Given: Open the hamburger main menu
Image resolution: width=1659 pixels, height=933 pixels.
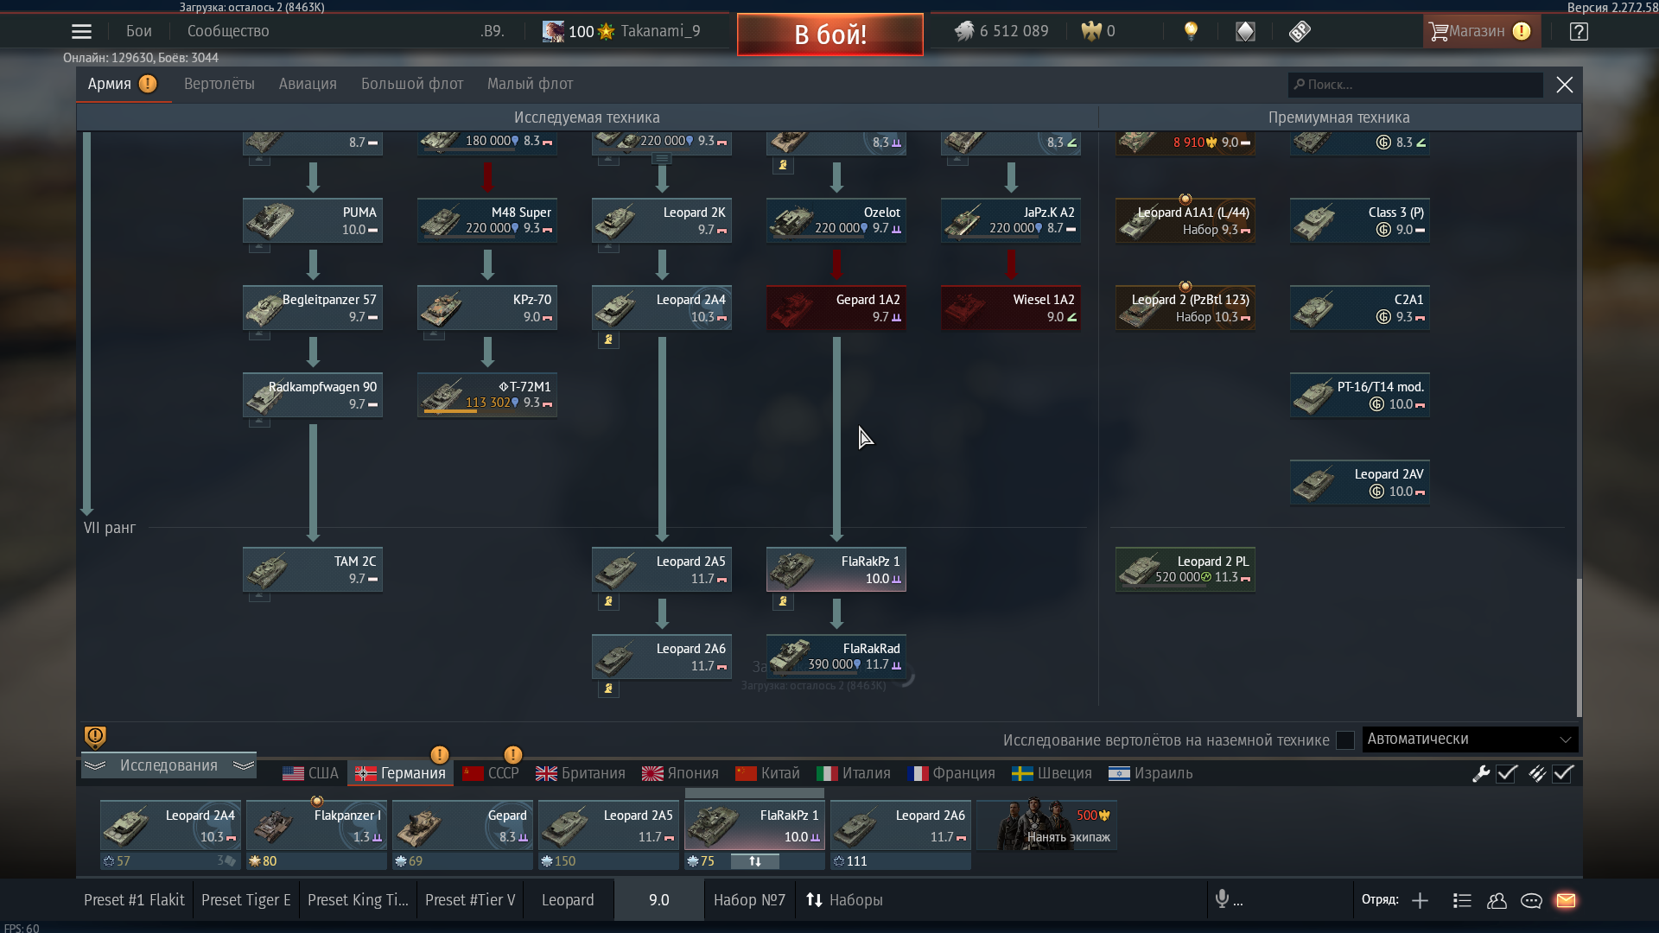Looking at the screenshot, I should pos(81,32).
